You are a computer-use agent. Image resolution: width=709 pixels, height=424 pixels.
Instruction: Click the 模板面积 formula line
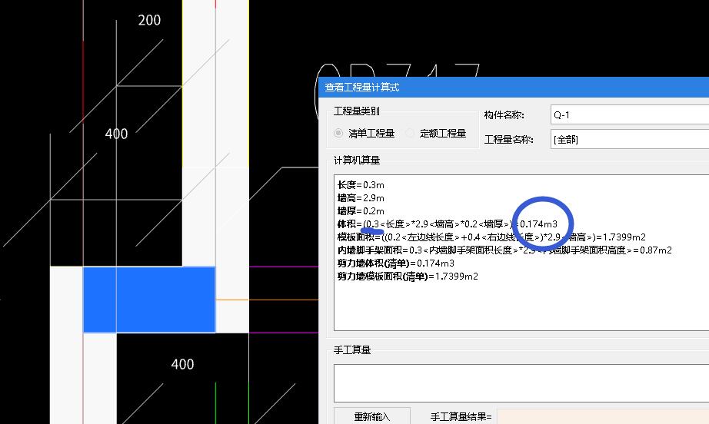click(491, 237)
